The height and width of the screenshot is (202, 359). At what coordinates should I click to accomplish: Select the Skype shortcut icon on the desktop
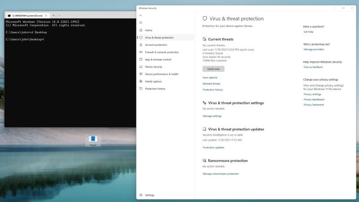coord(93,140)
